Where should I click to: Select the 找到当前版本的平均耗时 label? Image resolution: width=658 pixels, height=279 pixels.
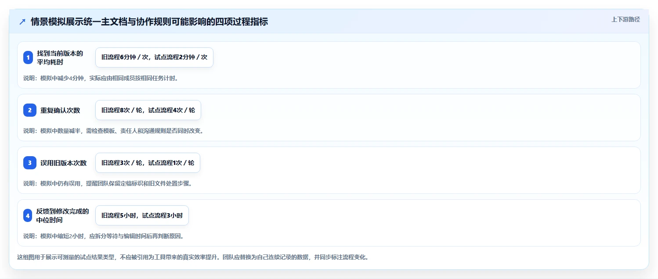[60, 57]
